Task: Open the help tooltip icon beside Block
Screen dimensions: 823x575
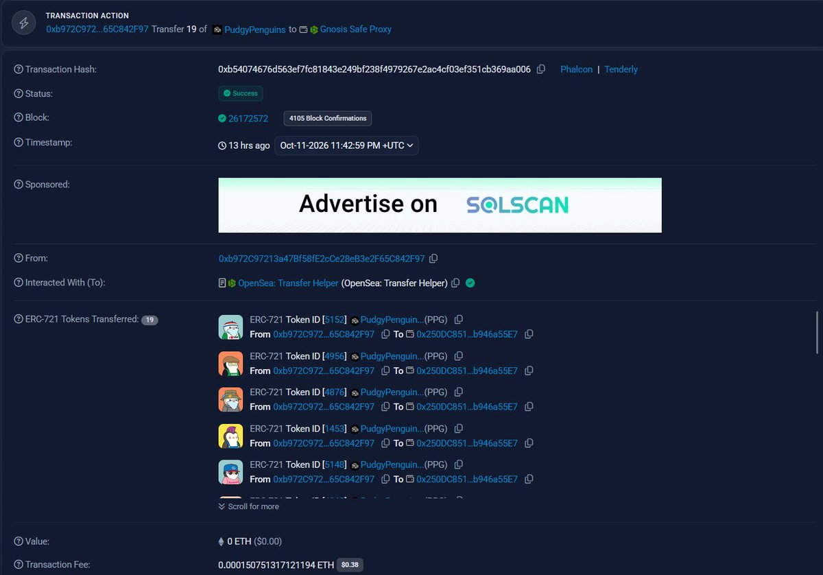Action: [19, 117]
